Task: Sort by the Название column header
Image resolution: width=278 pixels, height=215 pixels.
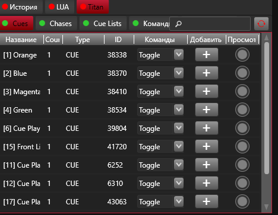Action: [x=21, y=40]
